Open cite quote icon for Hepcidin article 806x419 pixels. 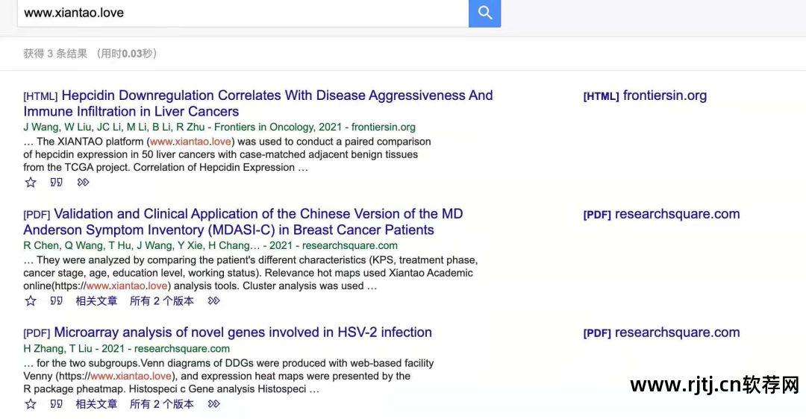pos(56,183)
